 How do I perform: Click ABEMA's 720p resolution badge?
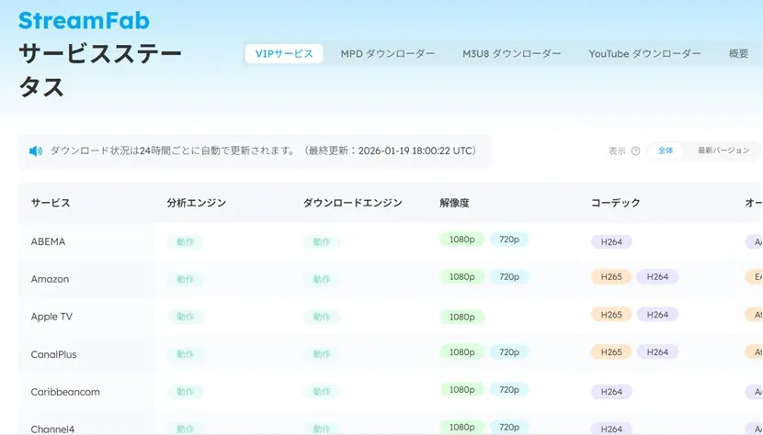point(509,240)
